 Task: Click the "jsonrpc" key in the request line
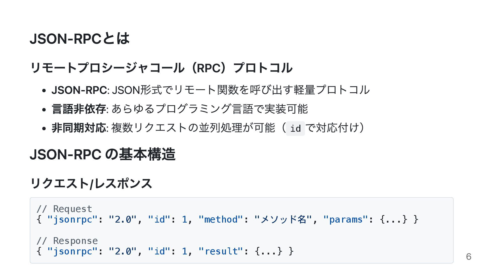click(72, 220)
